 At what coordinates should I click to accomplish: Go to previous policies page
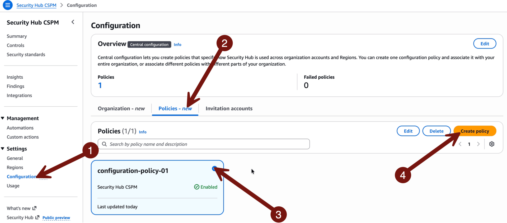tap(460, 144)
